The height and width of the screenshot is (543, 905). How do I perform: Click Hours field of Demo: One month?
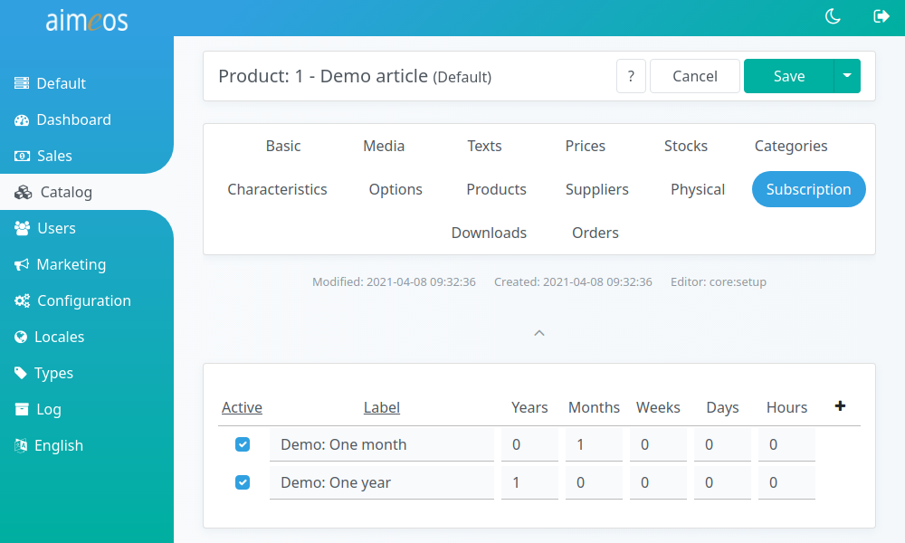pos(786,444)
